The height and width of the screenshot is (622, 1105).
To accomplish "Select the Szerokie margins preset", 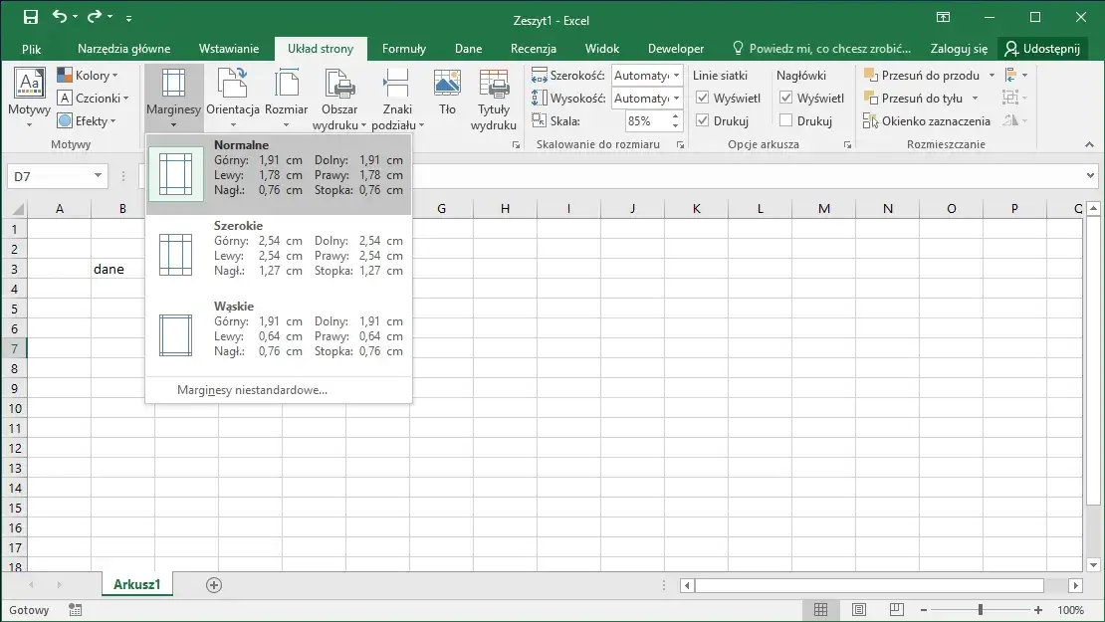I will [x=279, y=248].
